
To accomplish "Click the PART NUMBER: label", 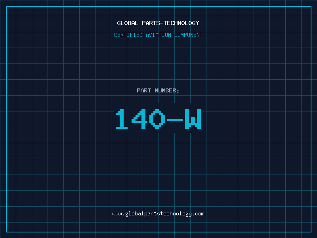I will pyautogui.click(x=158, y=90).
